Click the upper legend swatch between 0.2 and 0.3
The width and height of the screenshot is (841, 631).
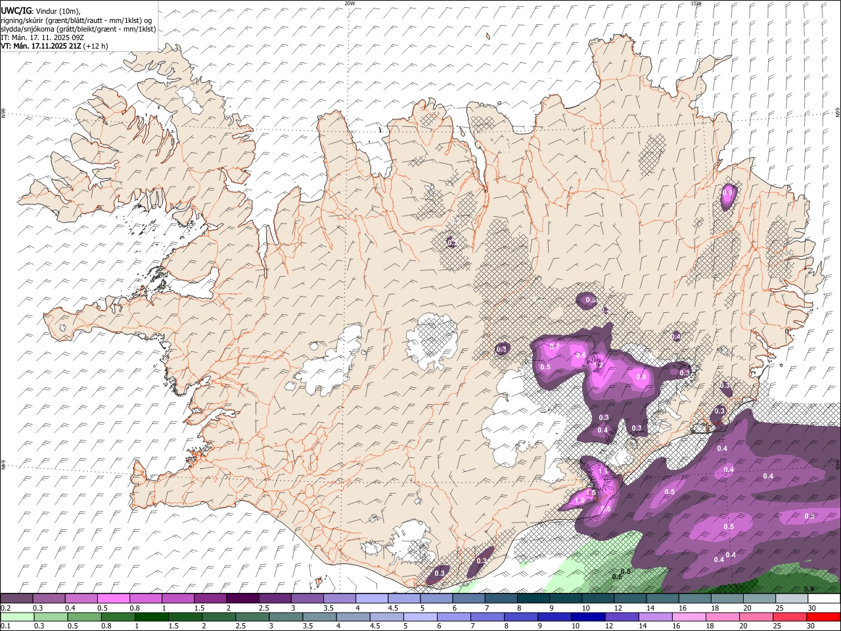tap(16, 598)
